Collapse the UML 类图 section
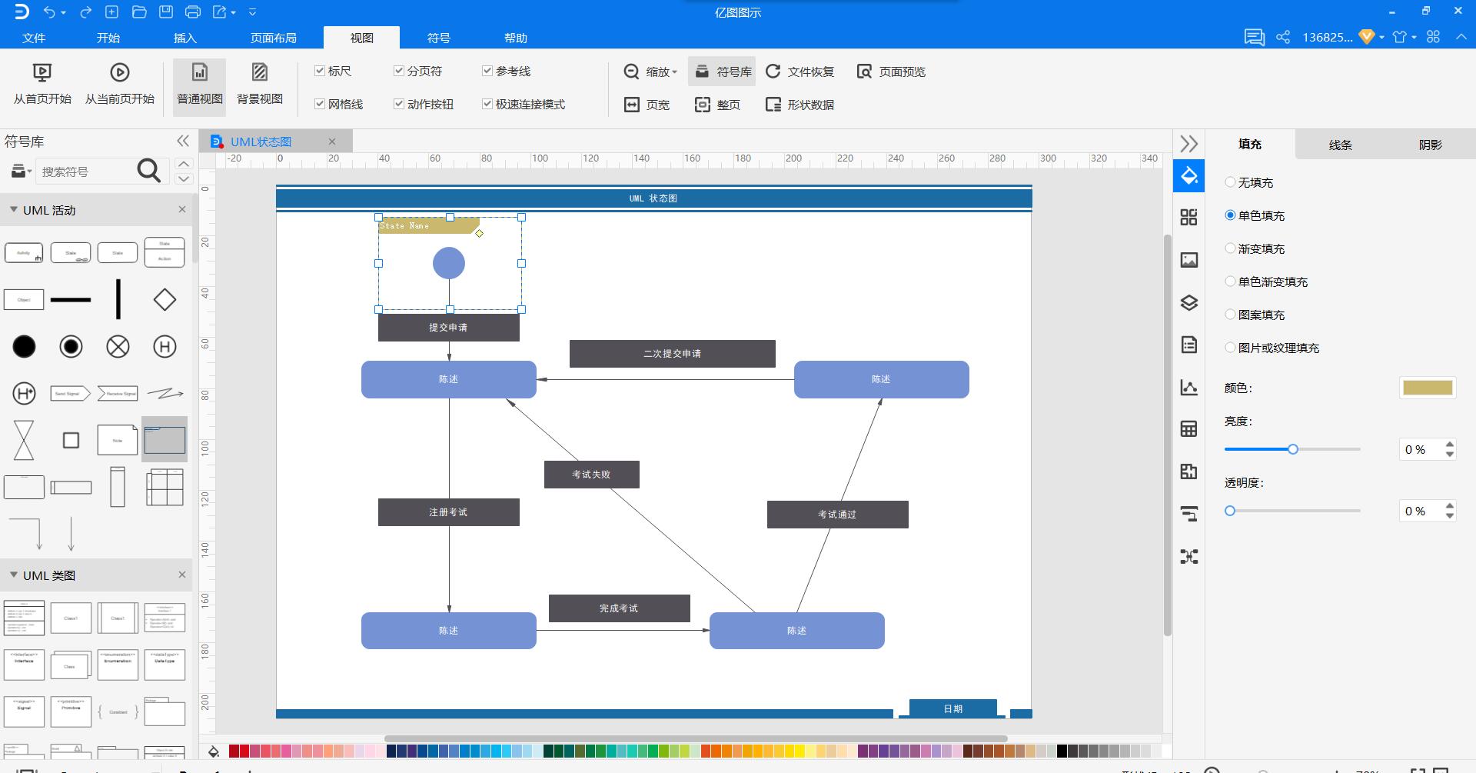Image resolution: width=1476 pixels, height=773 pixels. (14, 575)
